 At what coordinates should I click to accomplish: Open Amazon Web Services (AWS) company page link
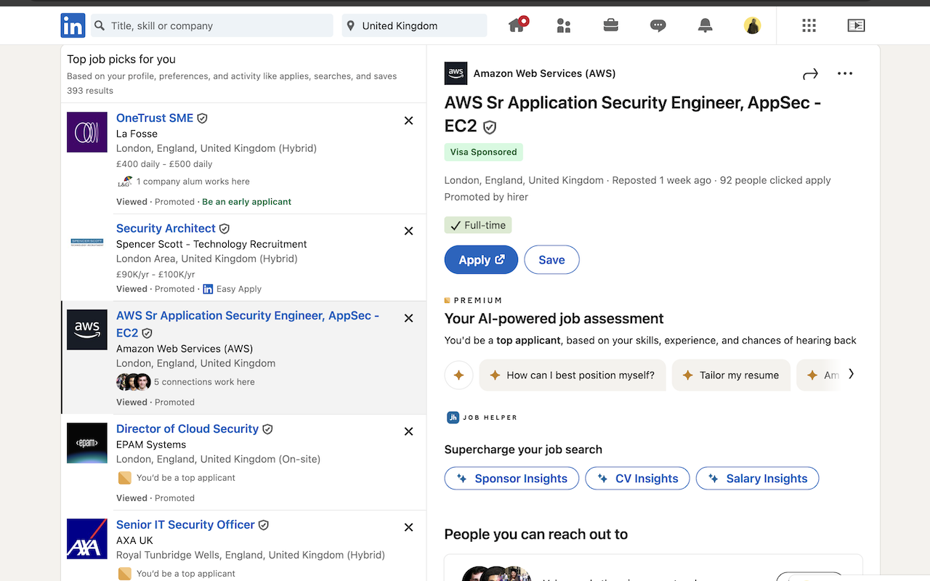coord(544,73)
